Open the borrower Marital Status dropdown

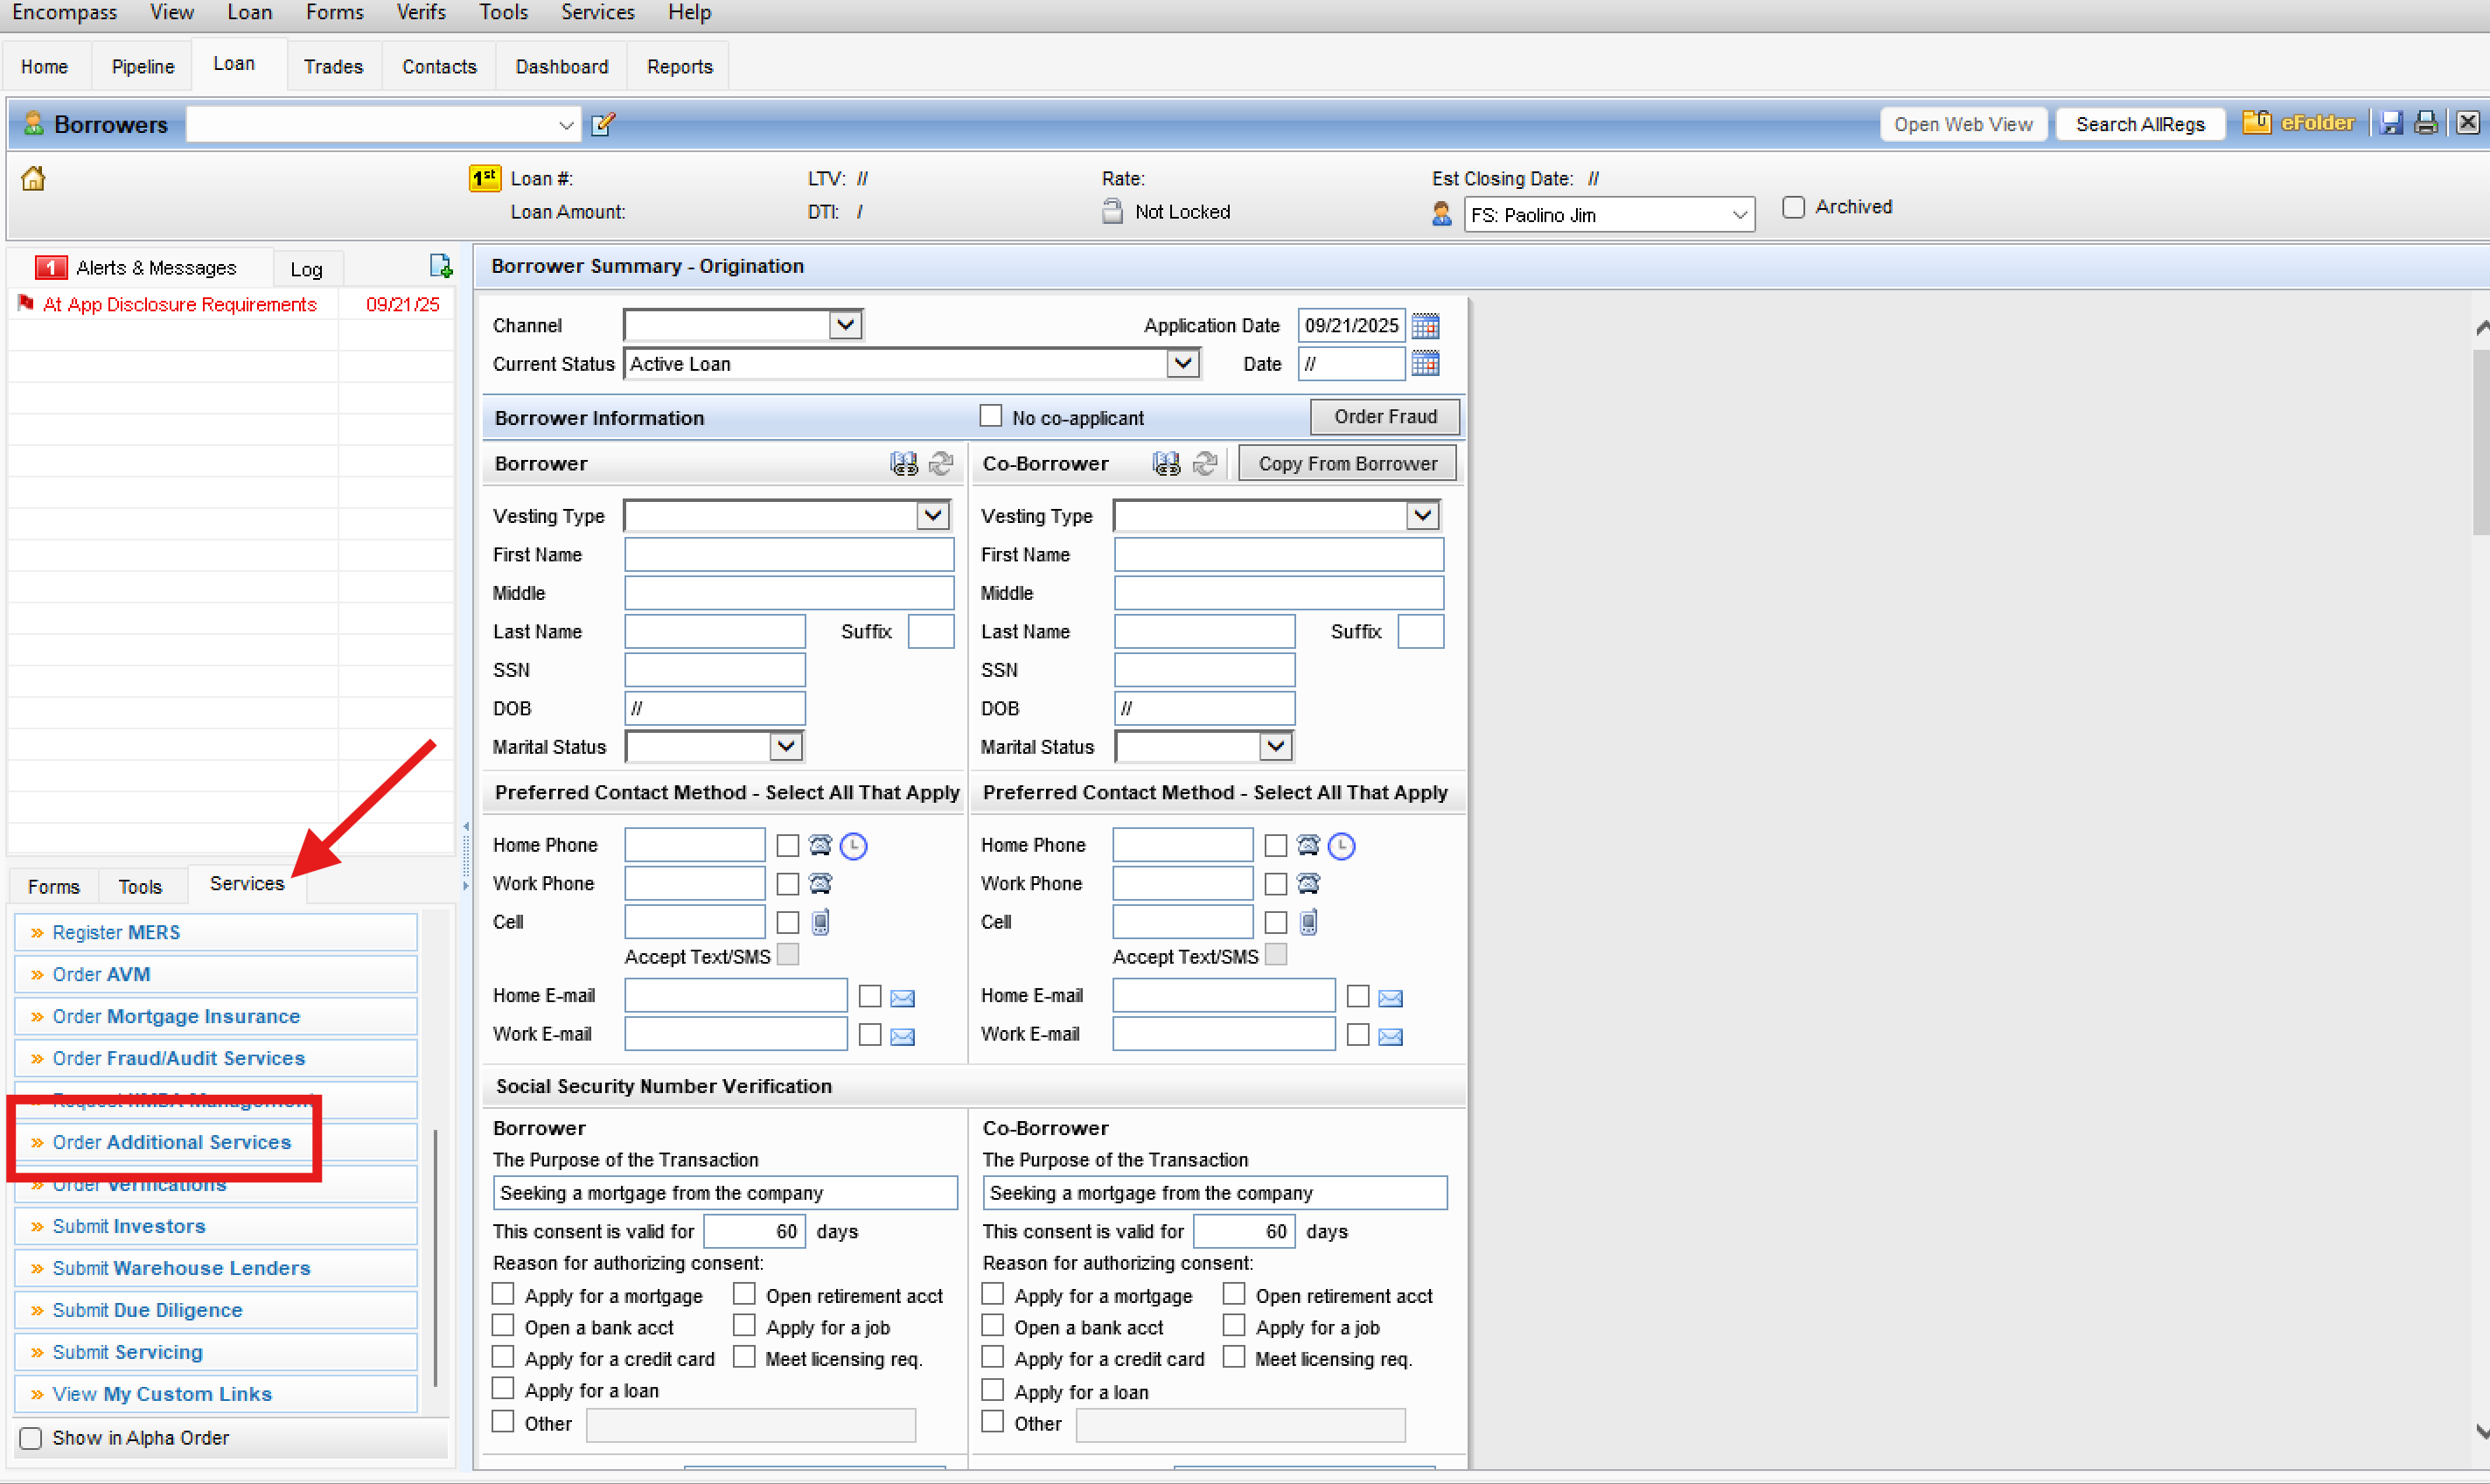pyautogui.click(x=786, y=746)
